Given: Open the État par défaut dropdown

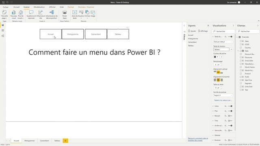Looking at the screenshot, I should pyautogui.click(x=223, y=42).
